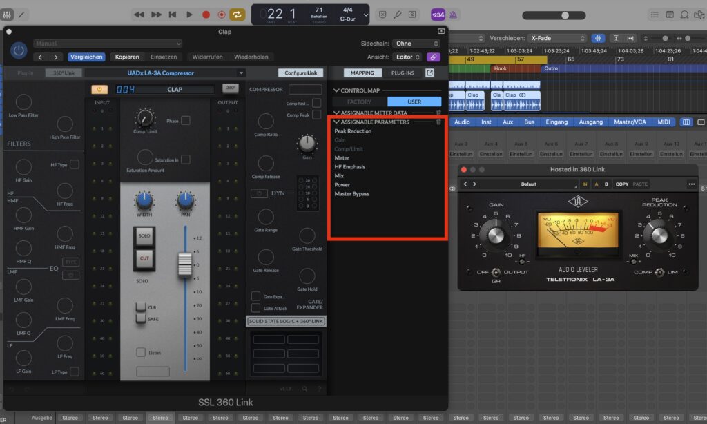
Task: Click the Widerrufen button
Action: (207, 57)
